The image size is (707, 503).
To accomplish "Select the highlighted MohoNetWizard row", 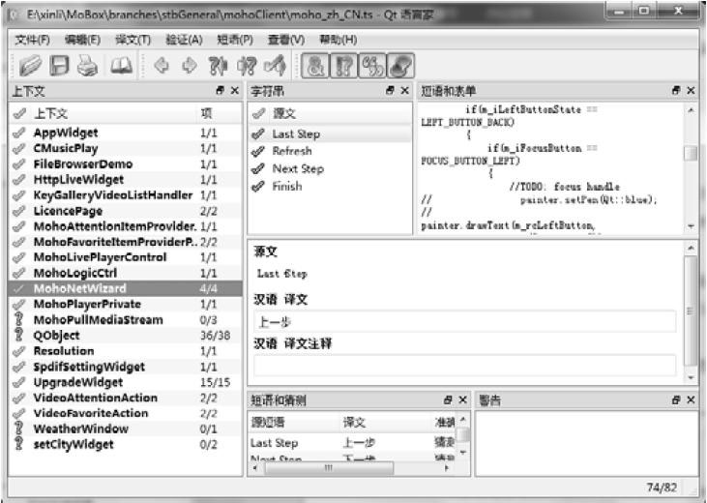I will click(x=125, y=288).
